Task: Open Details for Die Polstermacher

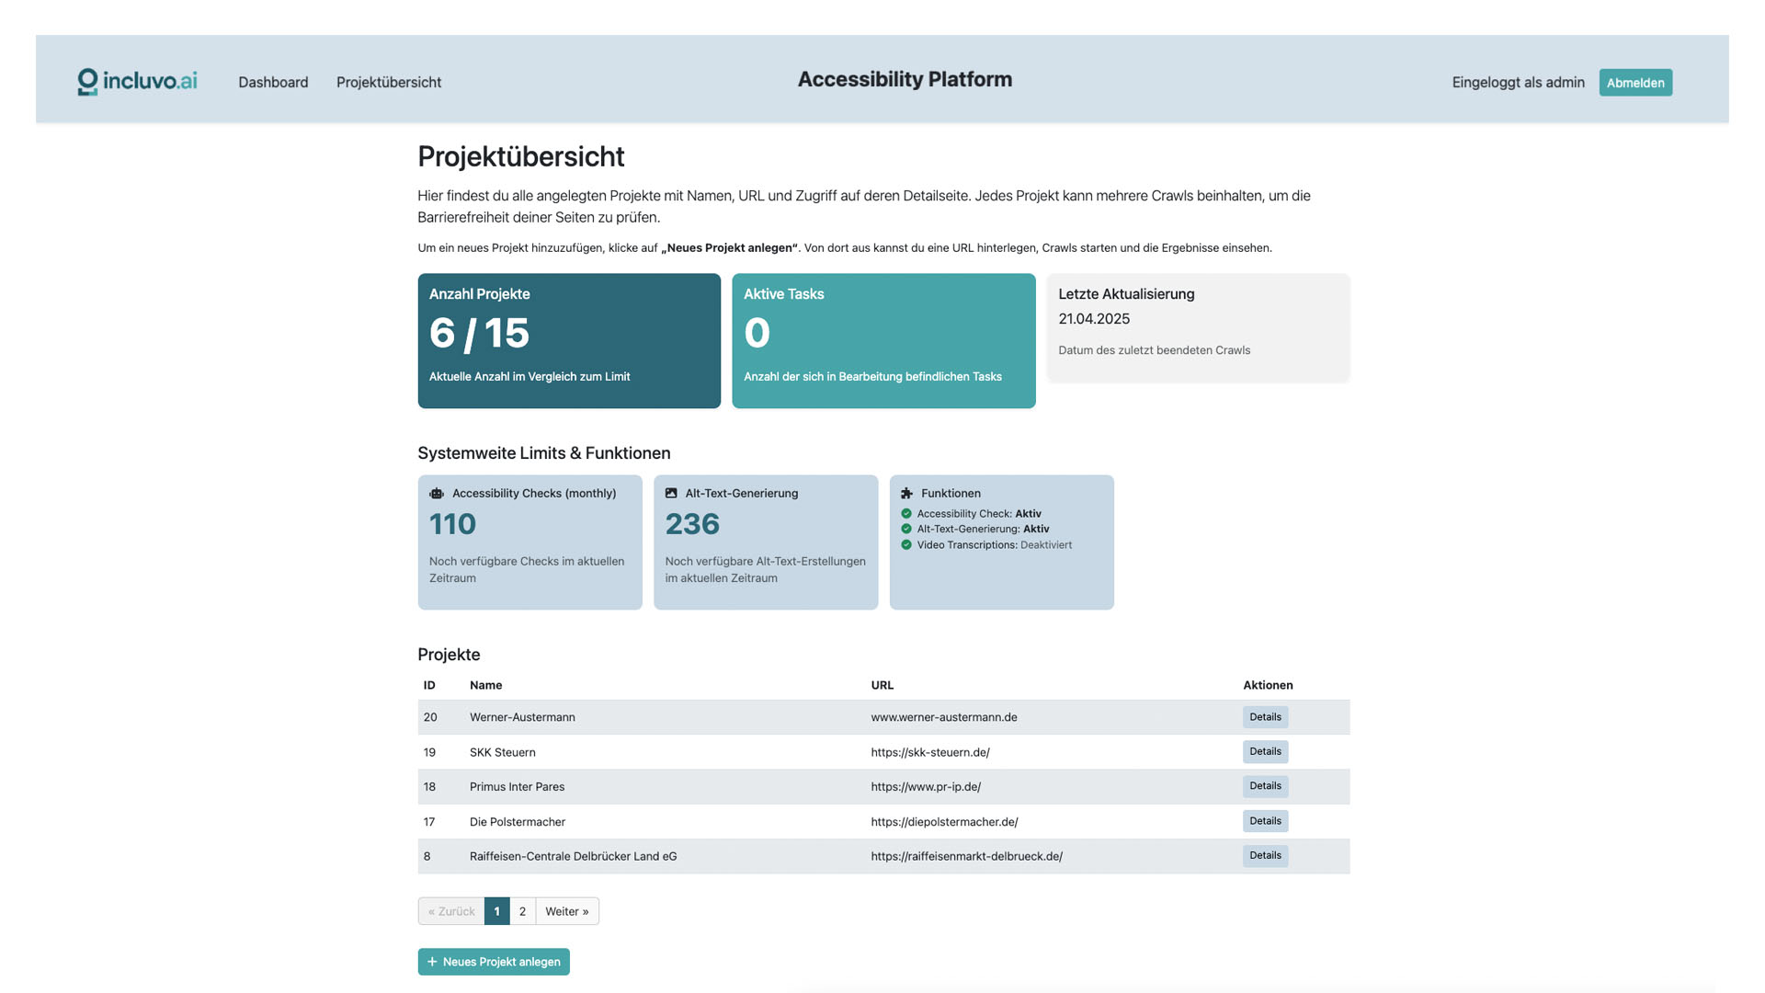Action: coord(1265,820)
